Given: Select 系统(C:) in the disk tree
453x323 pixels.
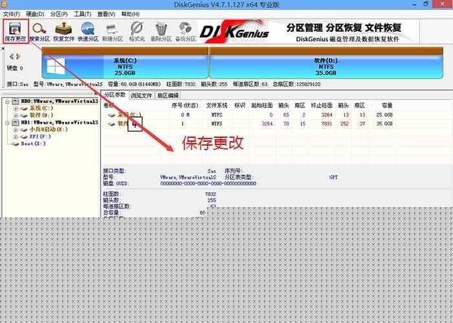Looking at the screenshot, I should [41, 108].
